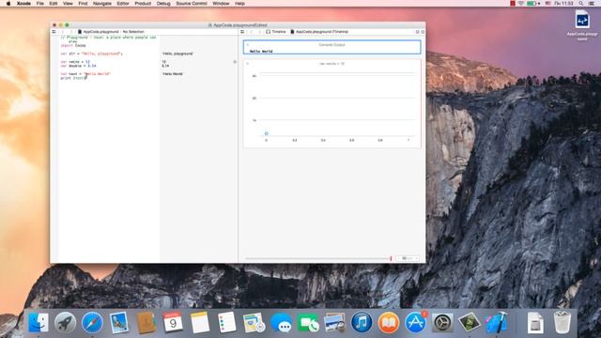This screenshot has width=601, height=338.
Task: Open Spotlight search in the menu bar
Action: point(581,4)
